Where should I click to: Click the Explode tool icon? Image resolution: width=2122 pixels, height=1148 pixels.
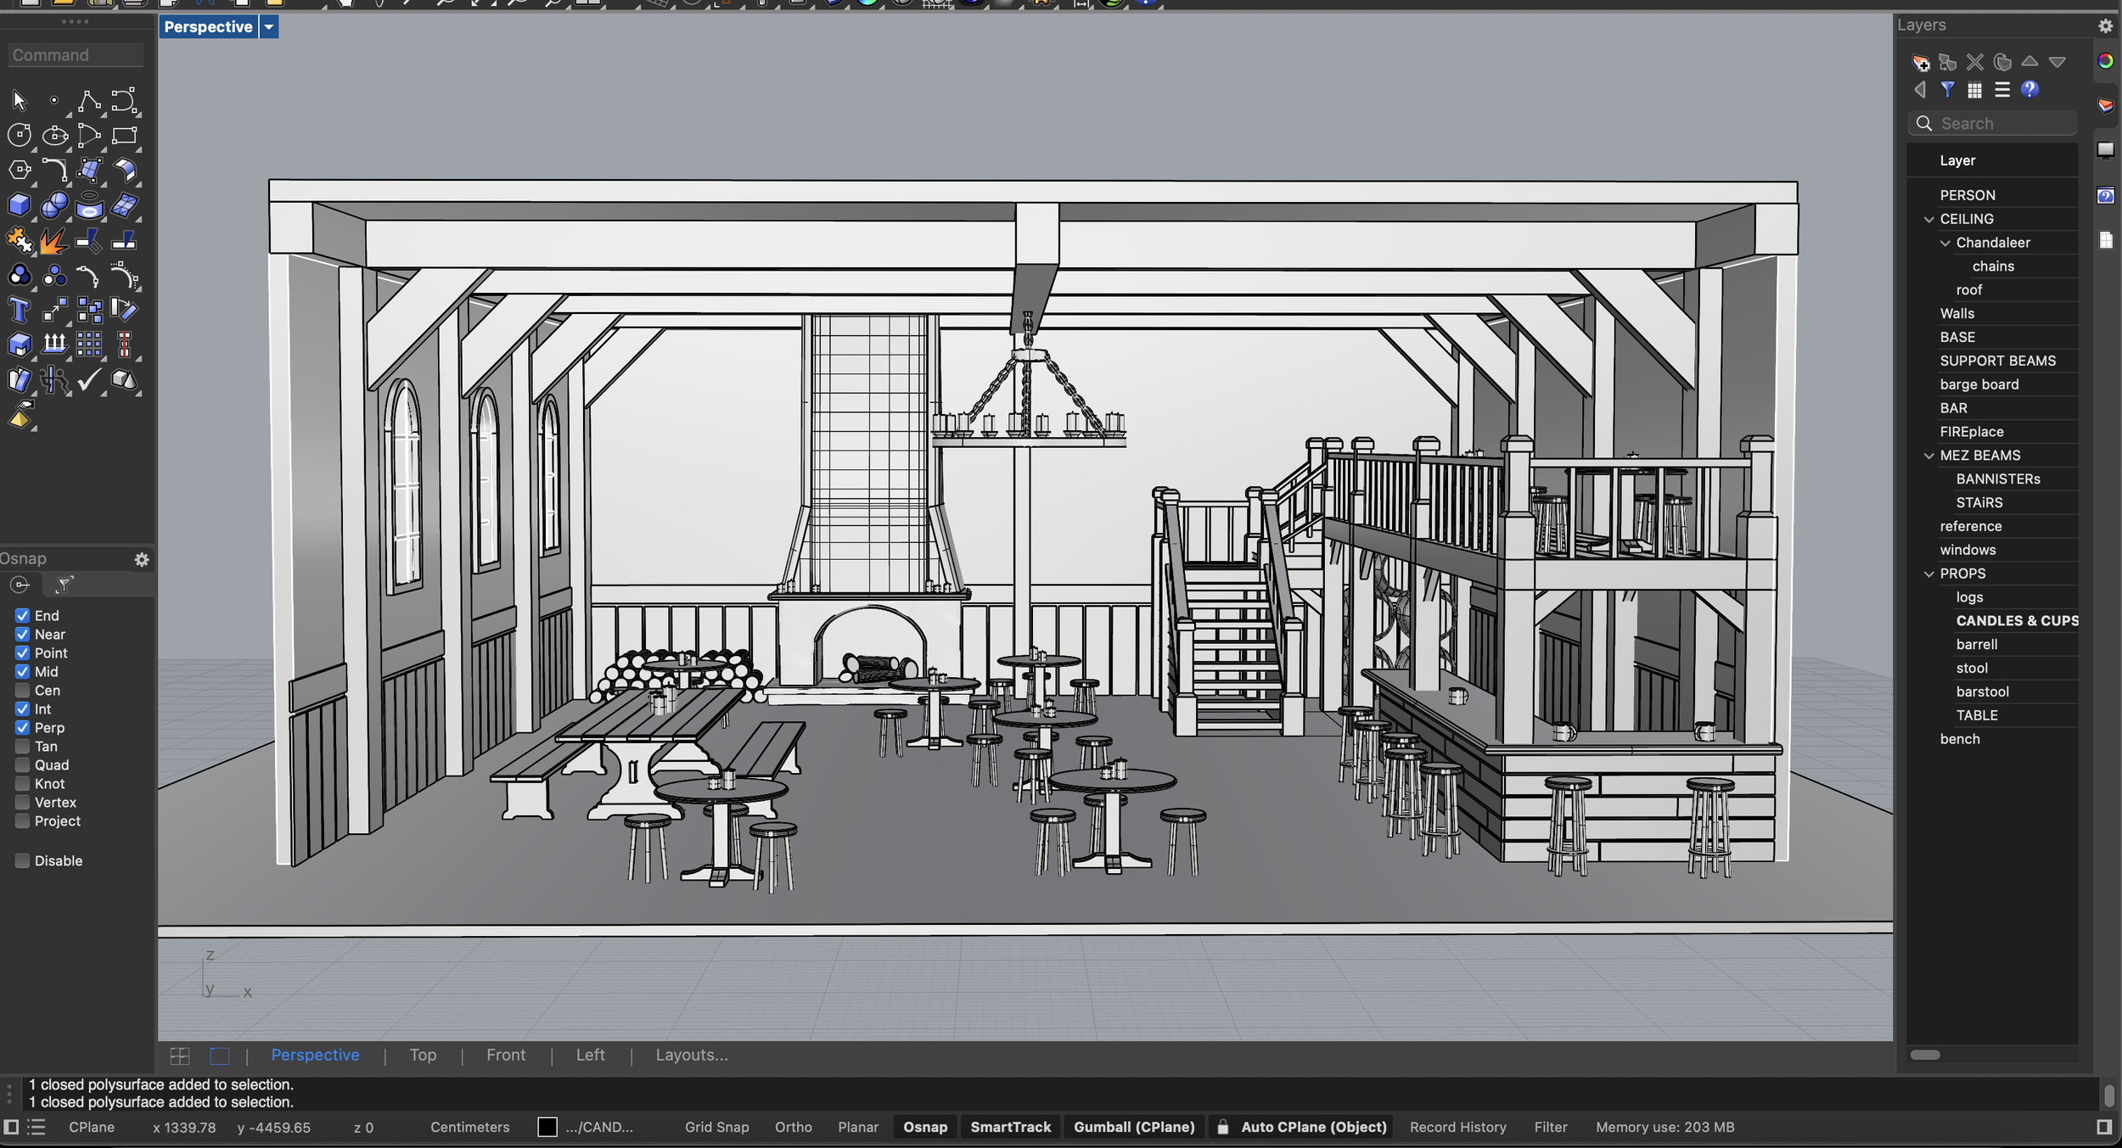53,241
